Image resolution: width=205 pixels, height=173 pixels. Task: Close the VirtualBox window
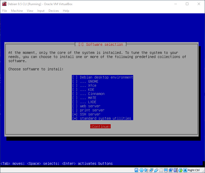(x=199, y=4)
